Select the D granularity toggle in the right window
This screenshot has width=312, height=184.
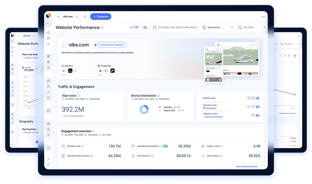click(x=280, y=56)
